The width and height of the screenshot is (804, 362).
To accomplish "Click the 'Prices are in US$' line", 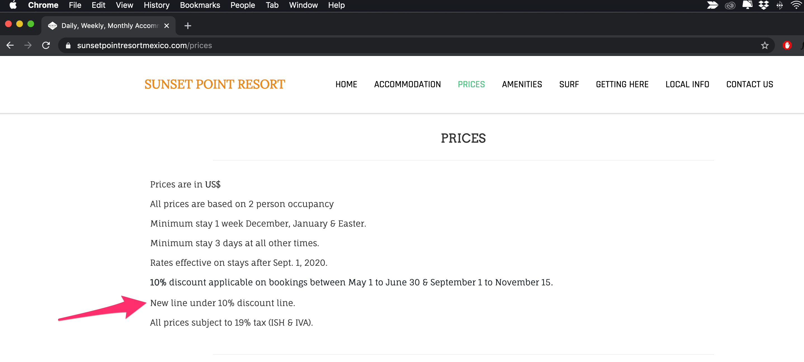I will [x=185, y=184].
